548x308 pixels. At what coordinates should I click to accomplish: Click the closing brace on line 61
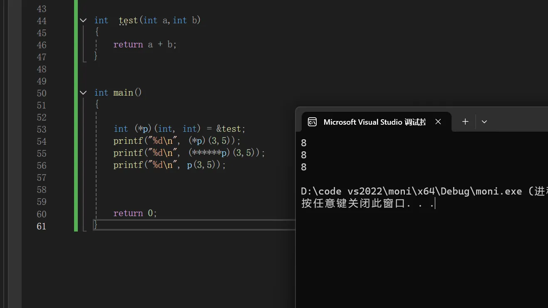click(96, 224)
